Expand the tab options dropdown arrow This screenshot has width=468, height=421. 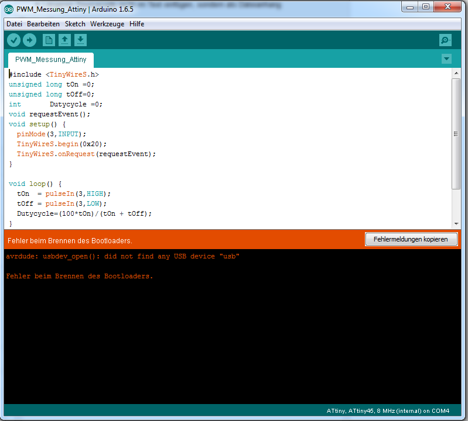click(x=446, y=59)
